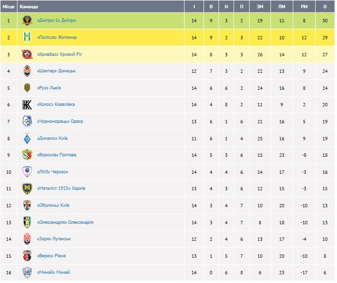The height and width of the screenshot is (283, 337).
Task: Click the «О» points column header
Action: (x=324, y=7)
